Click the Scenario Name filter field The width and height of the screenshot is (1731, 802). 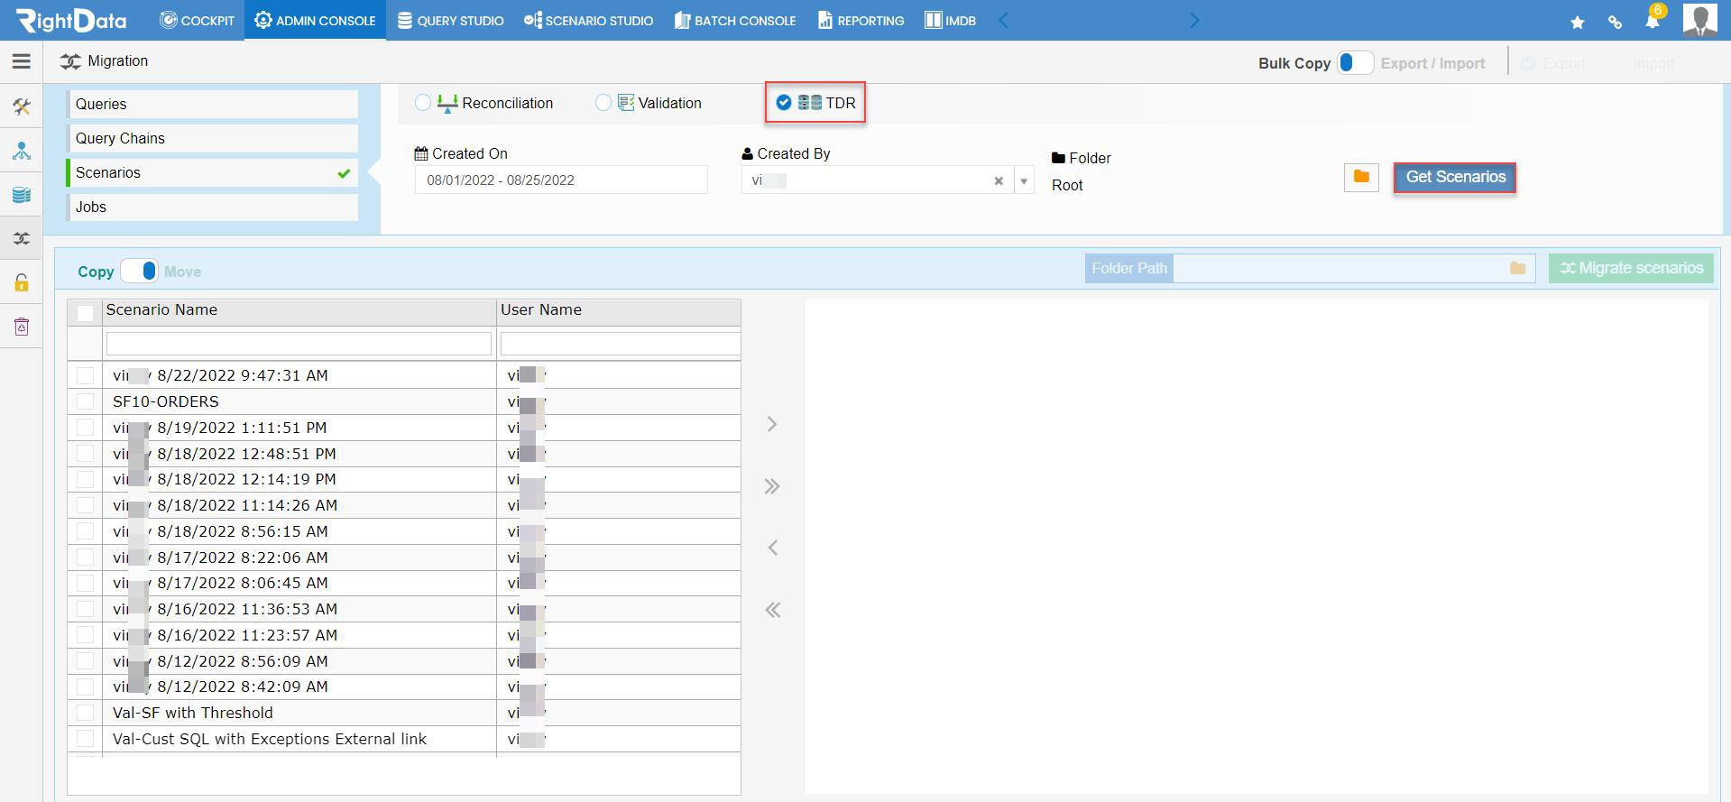pyautogui.click(x=299, y=344)
